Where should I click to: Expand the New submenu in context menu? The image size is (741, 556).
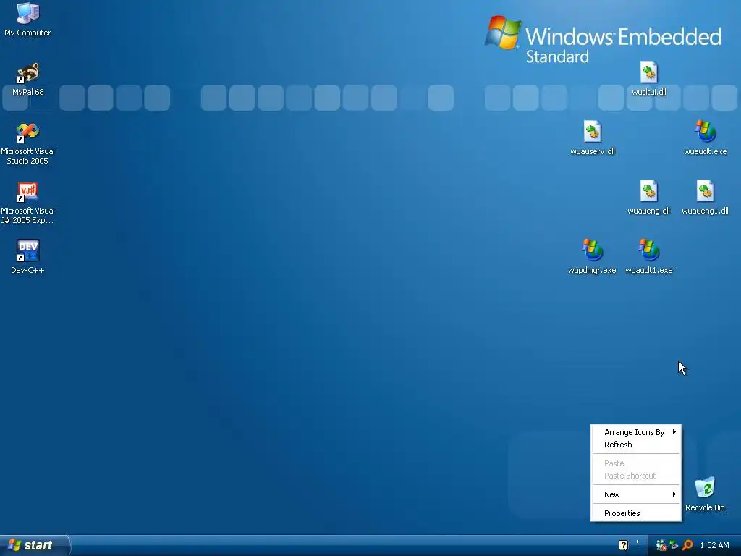click(x=636, y=494)
